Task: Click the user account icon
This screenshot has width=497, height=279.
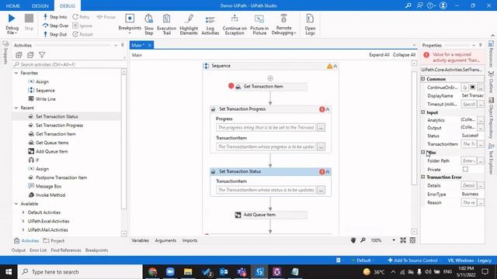Action: point(443,5)
